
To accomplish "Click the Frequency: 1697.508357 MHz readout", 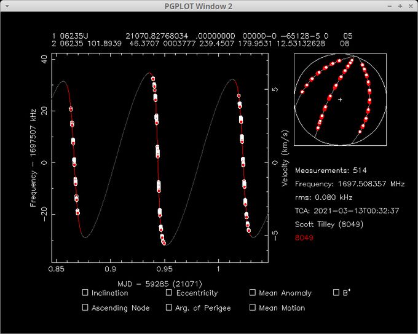I will click(350, 184).
